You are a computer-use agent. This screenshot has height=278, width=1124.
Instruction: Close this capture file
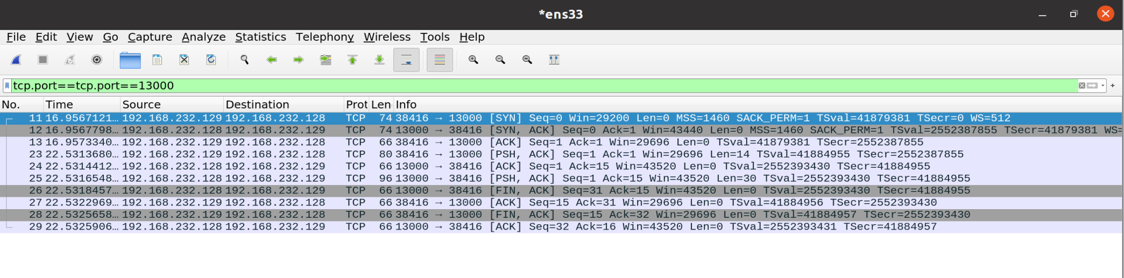point(184,60)
